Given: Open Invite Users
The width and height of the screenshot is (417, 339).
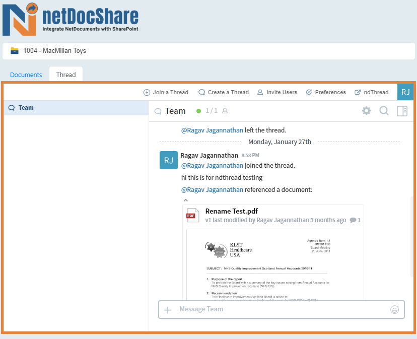Looking at the screenshot, I should [277, 92].
